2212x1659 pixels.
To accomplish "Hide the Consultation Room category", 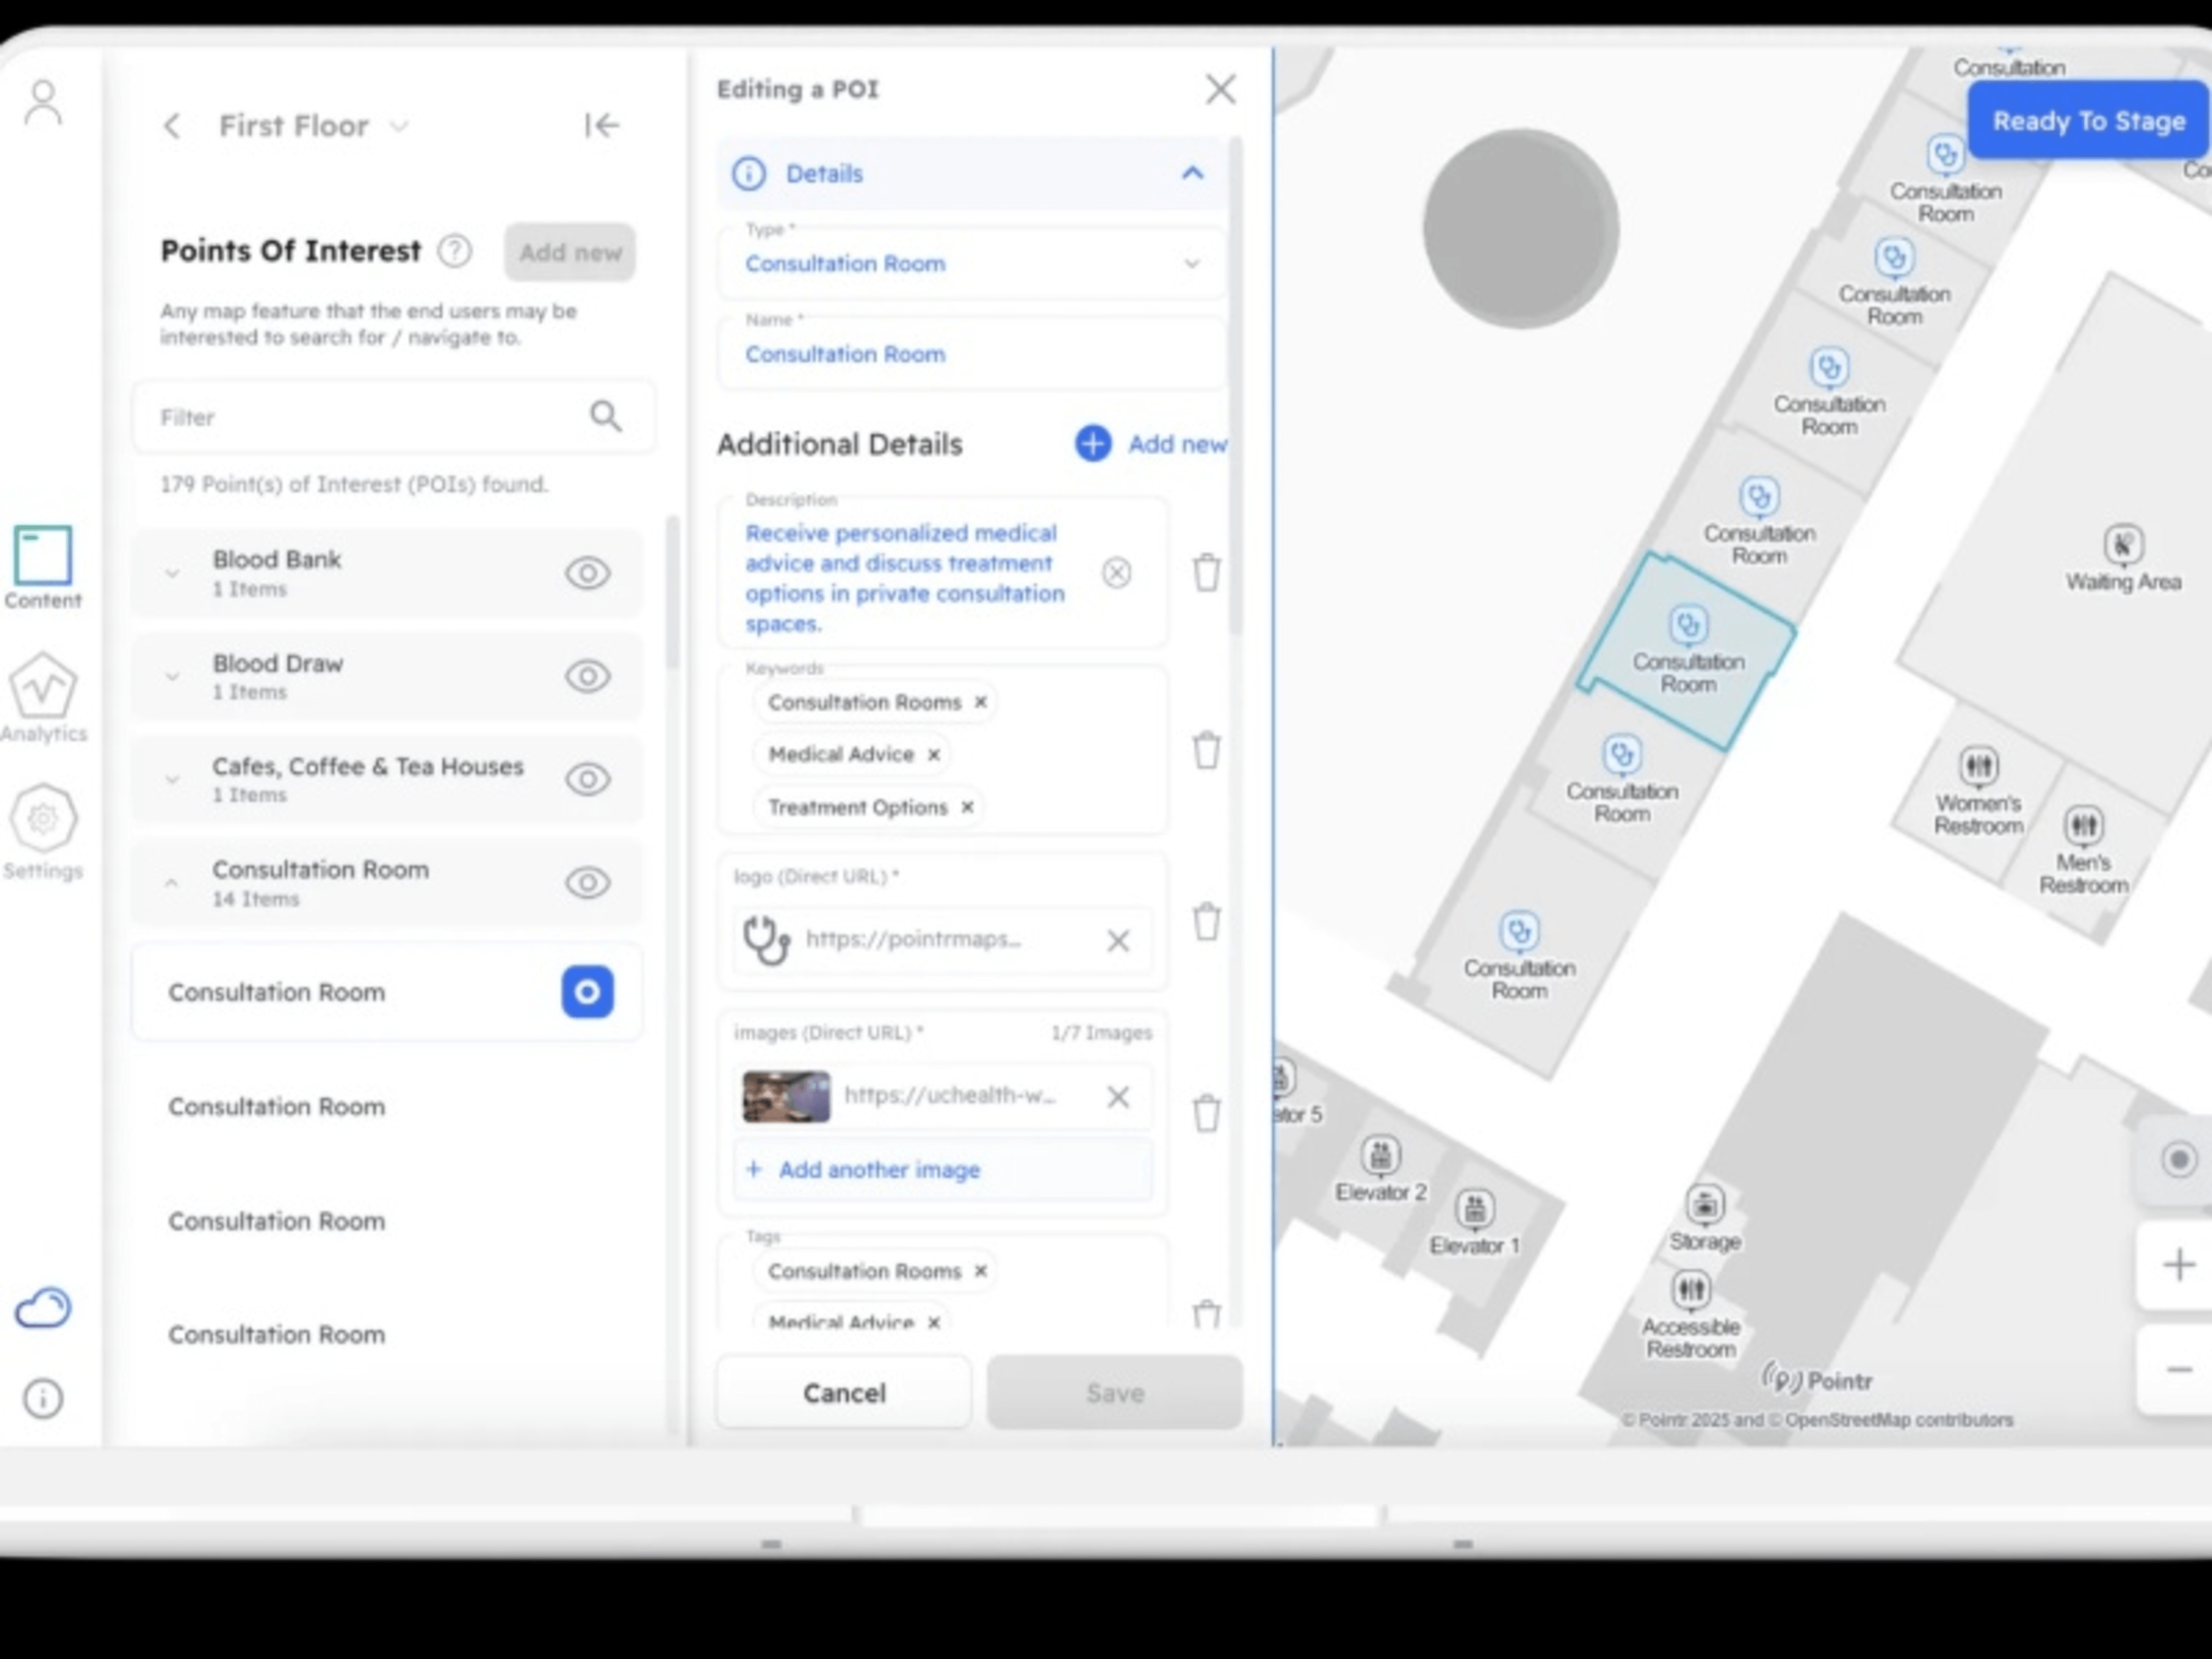I will [587, 882].
